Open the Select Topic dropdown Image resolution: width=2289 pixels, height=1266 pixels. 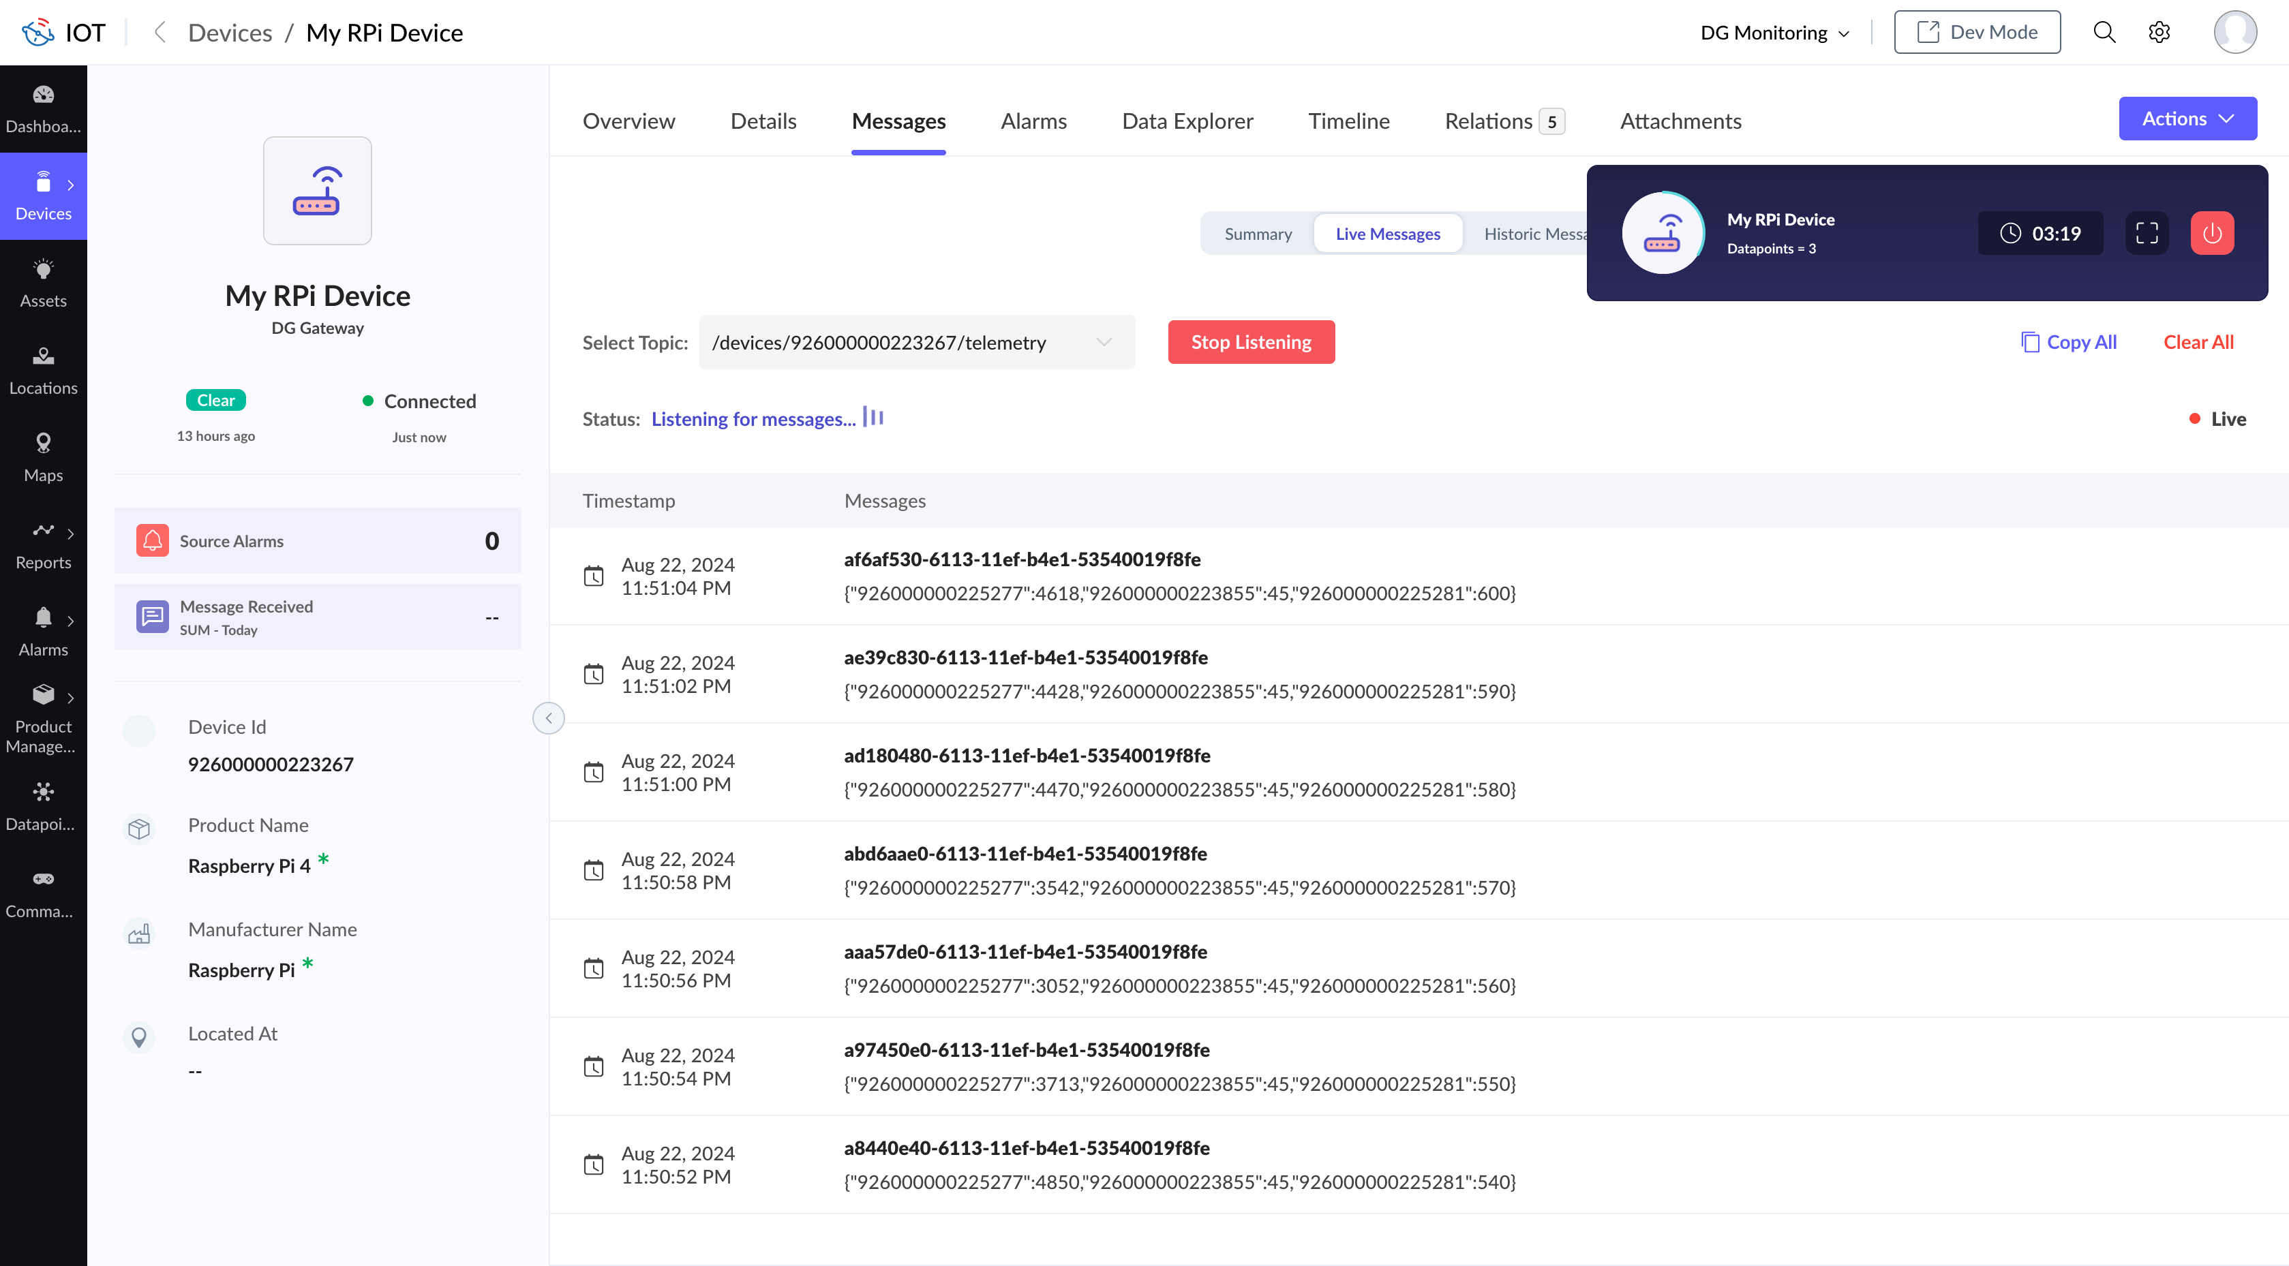(916, 342)
